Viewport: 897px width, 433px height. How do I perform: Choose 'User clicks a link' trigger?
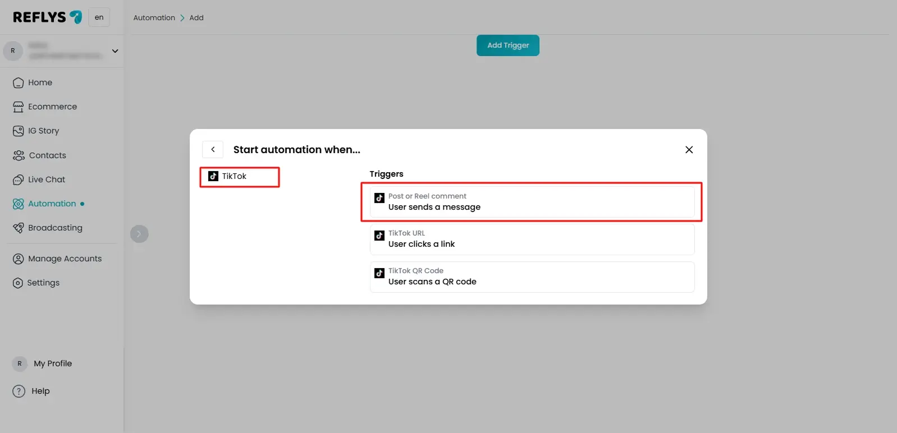point(532,239)
